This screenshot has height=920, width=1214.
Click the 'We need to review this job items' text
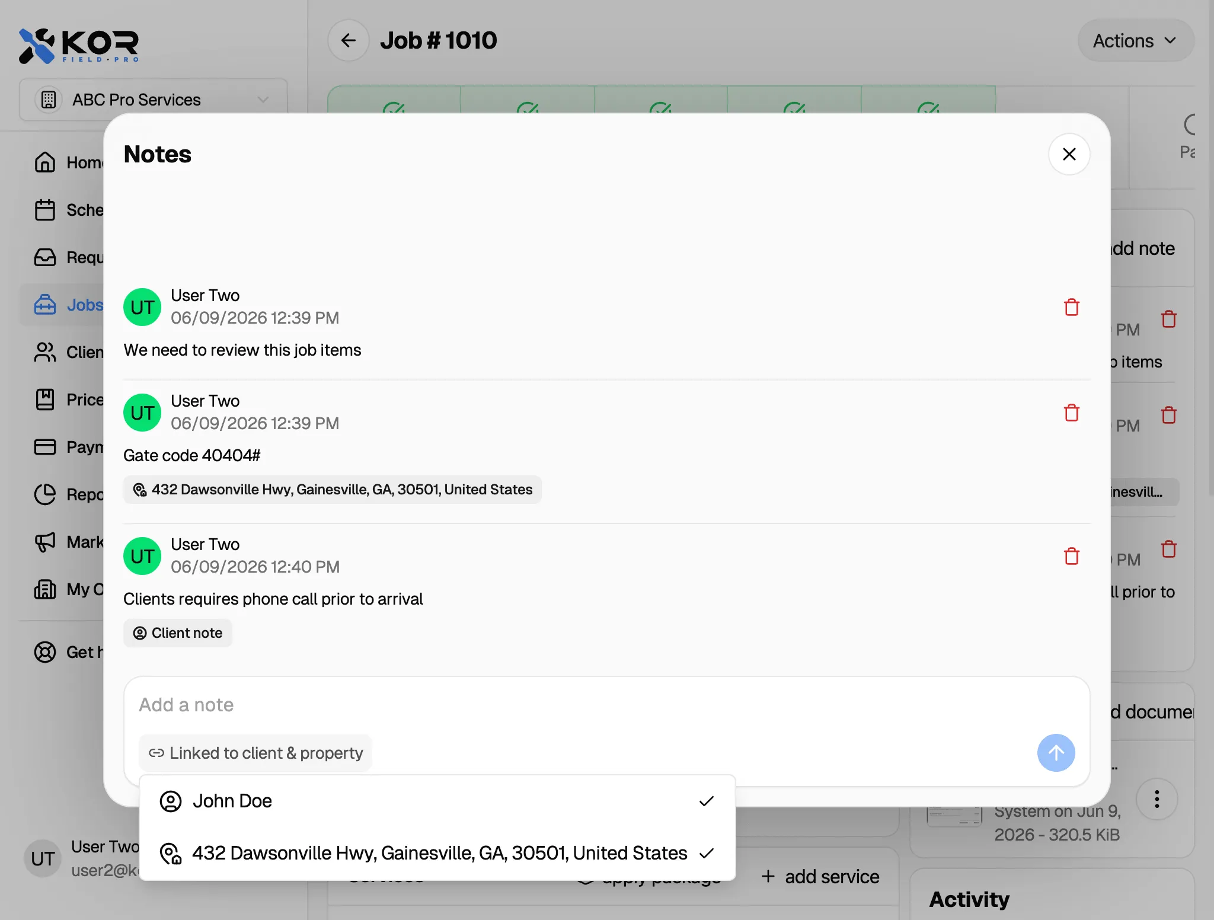[x=242, y=350]
